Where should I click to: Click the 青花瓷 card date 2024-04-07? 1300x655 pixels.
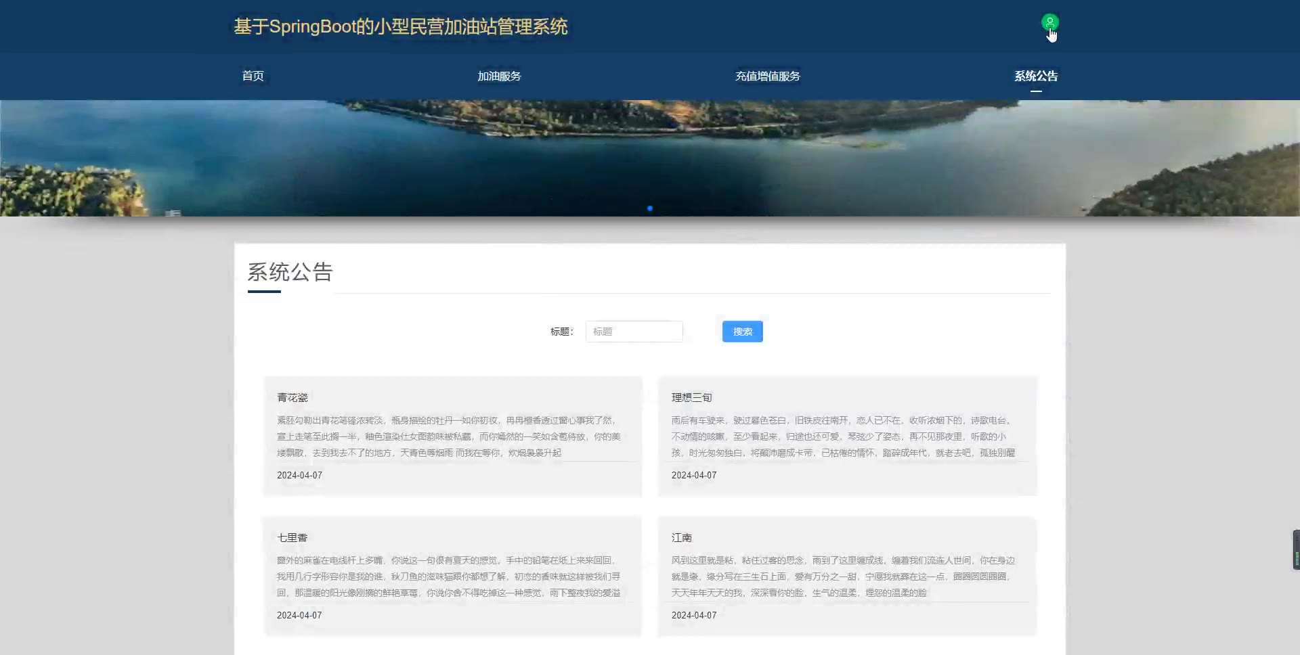(299, 475)
